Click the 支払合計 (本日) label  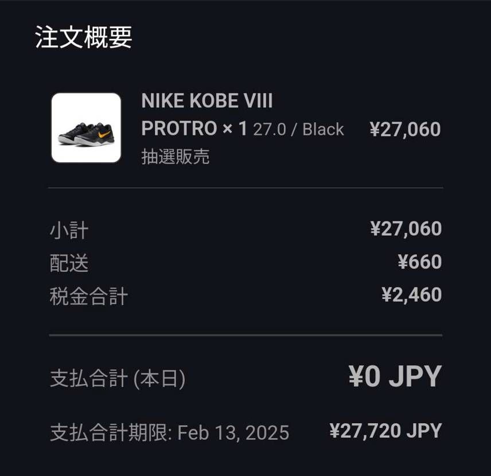point(118,379)
